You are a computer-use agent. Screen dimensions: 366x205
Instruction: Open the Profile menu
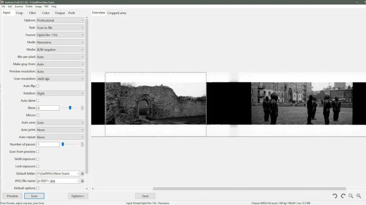tap(29, 6)
